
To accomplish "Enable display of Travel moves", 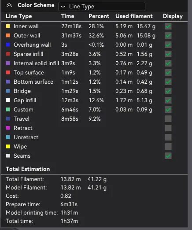I will click(x=168, y=119).
